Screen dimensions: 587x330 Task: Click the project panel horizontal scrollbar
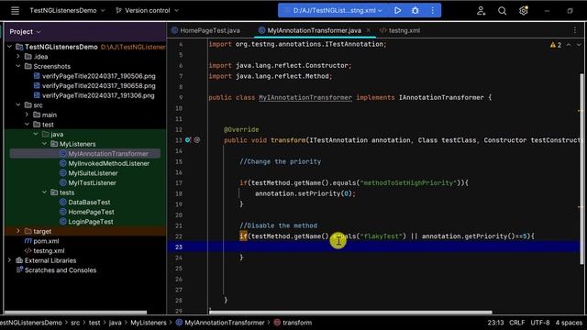[75, 312]
